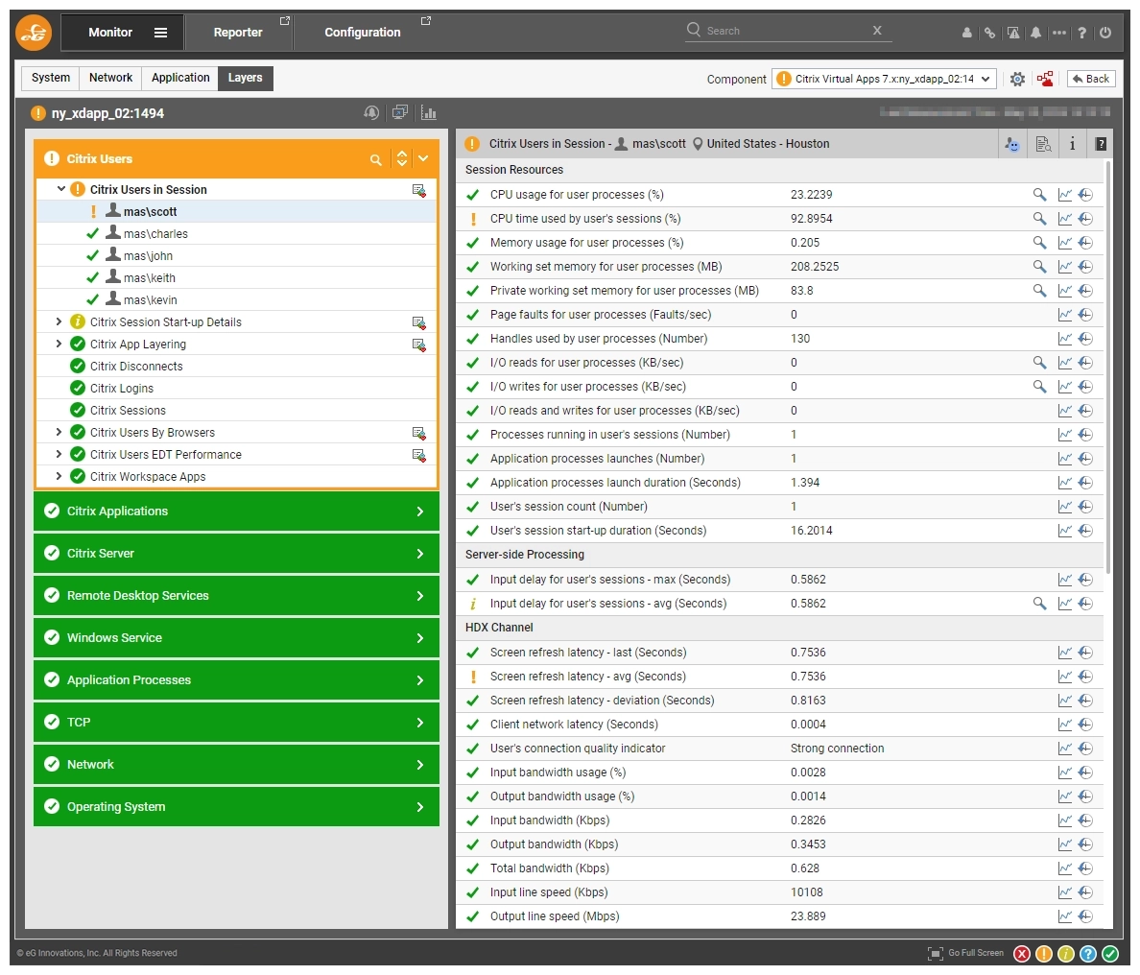Open the Monitor hamburger menu
The width and height of the screenshot is (1140, 975).
[160, 33]
